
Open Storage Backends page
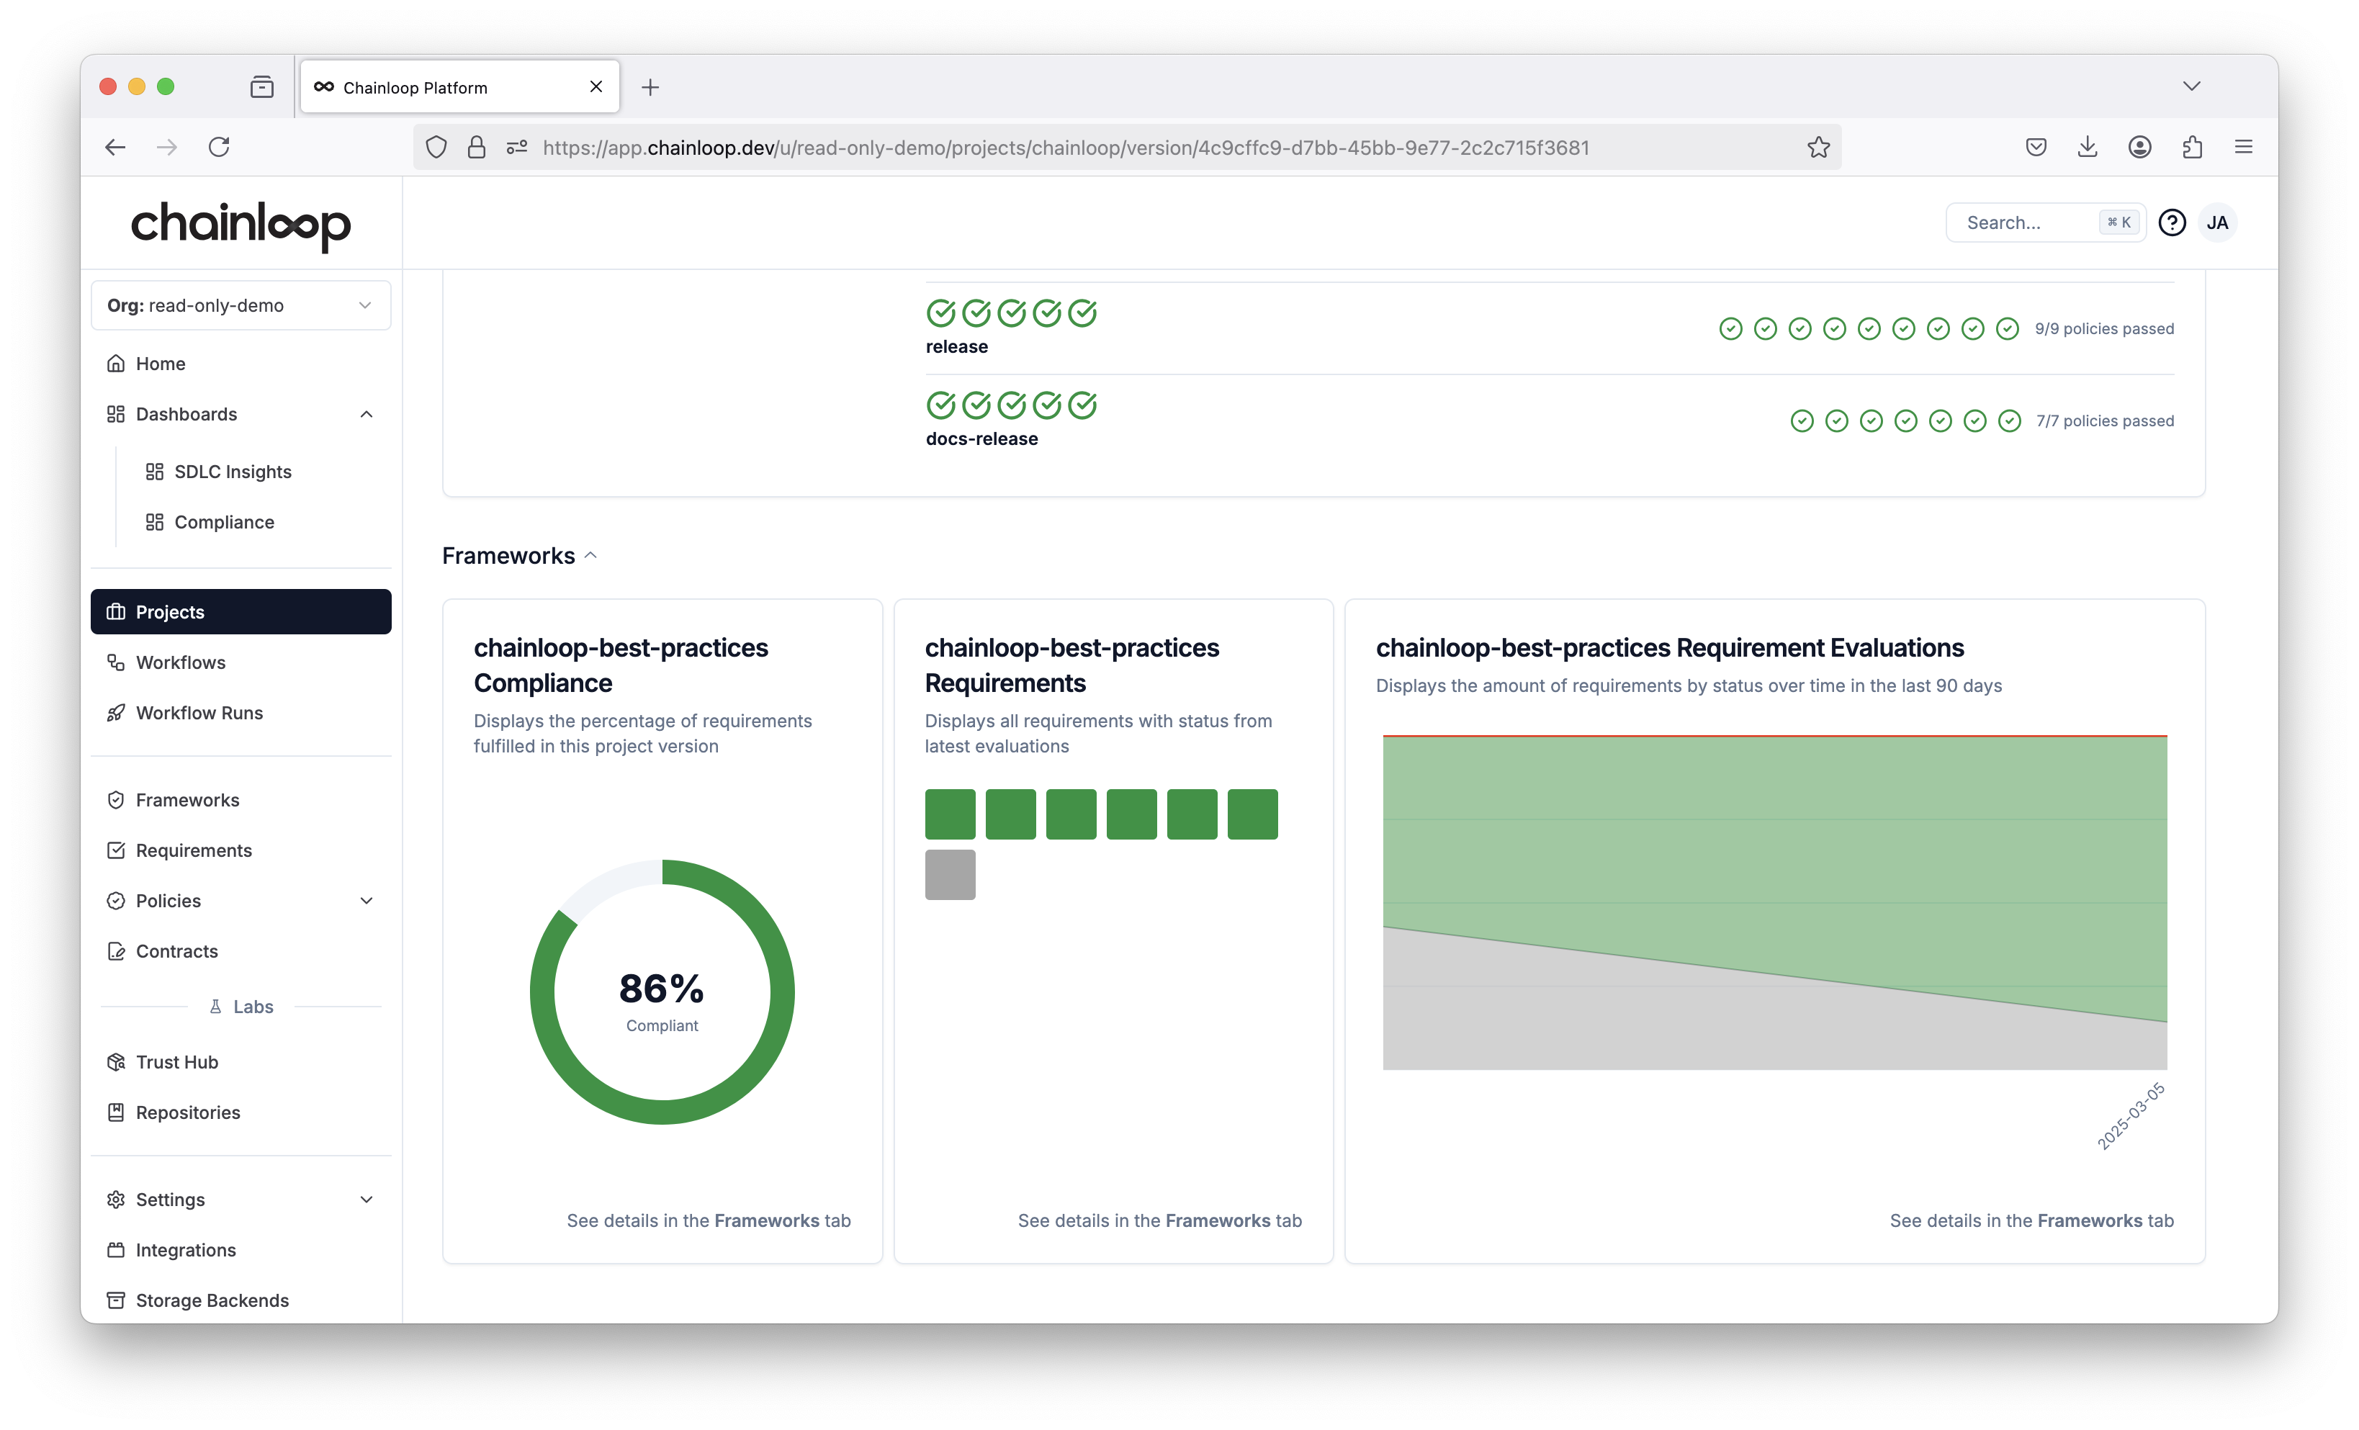[x=241, y=1301]
